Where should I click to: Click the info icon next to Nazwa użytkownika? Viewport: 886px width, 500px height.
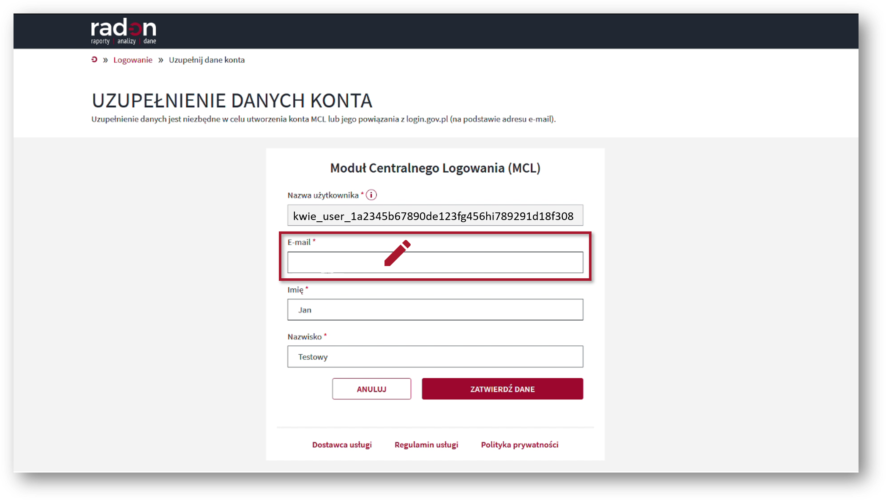click(371, 195)
